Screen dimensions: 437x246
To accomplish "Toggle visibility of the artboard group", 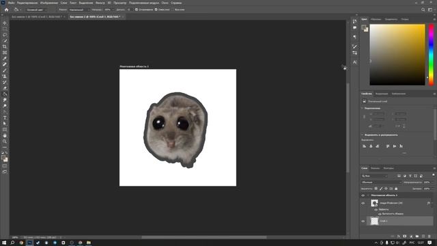I will point(363,195).
